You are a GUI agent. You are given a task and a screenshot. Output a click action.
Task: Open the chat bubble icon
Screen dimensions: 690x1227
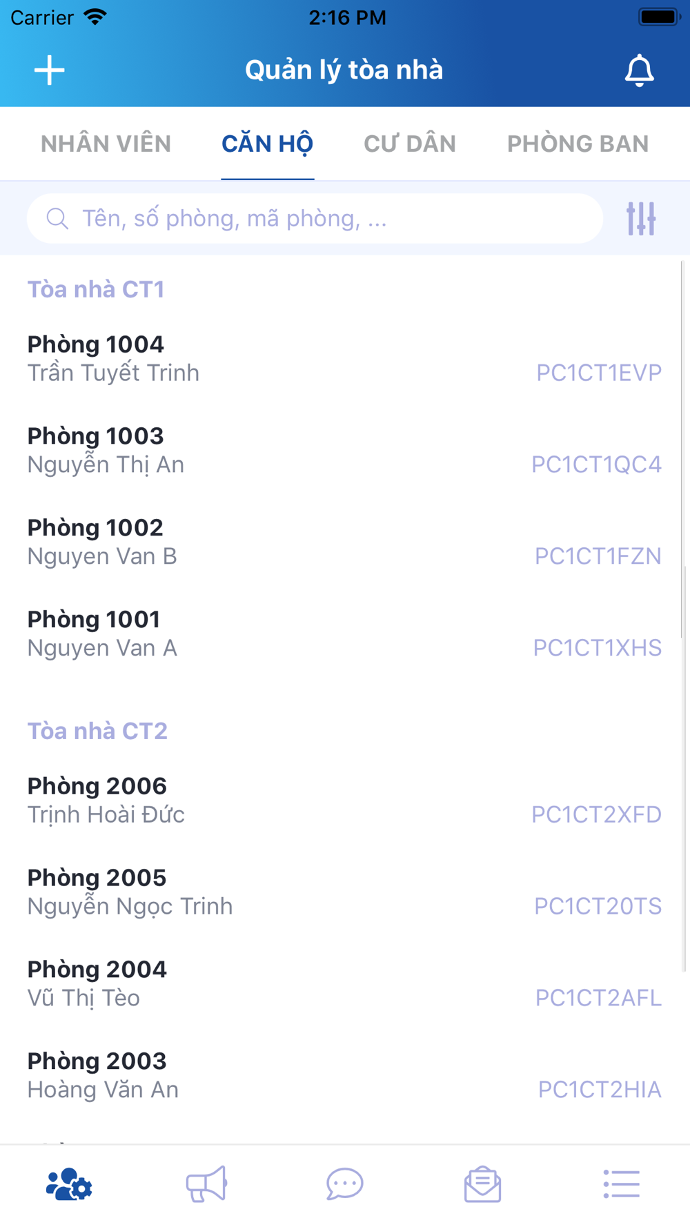pos(345,1184)
